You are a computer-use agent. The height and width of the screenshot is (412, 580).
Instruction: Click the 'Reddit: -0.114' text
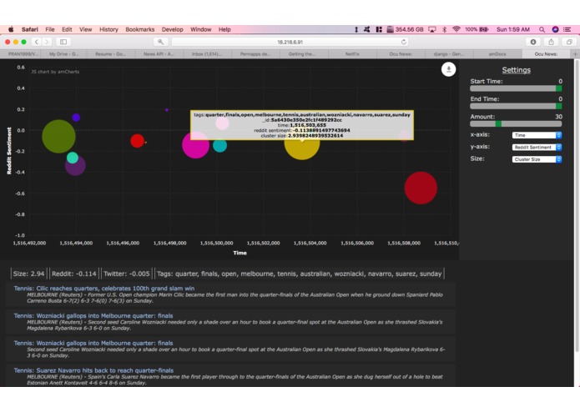74,274
